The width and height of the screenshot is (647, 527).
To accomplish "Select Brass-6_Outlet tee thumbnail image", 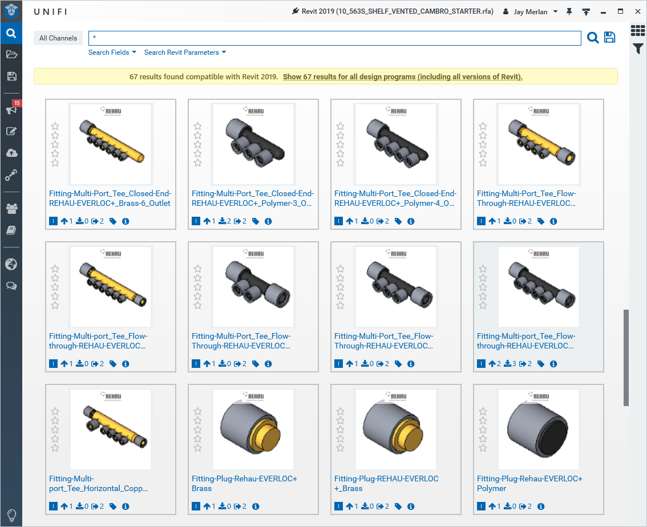I will tap(111, 144).
